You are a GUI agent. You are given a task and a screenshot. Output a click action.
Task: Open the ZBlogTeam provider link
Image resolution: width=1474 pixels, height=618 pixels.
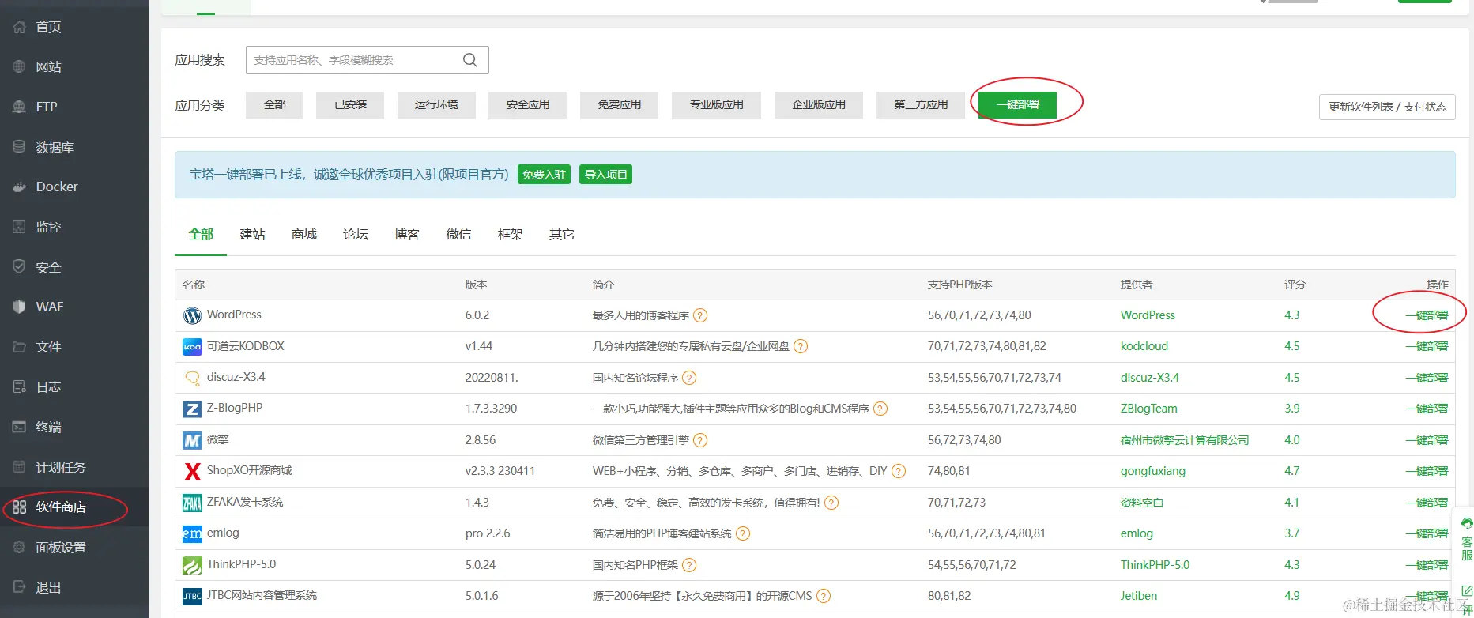[1148, 409]
